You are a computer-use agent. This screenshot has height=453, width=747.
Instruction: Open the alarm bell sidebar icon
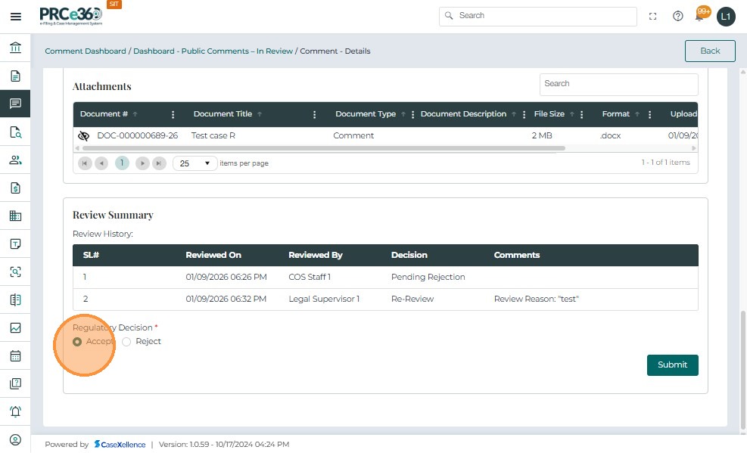(x=15, y=411)
